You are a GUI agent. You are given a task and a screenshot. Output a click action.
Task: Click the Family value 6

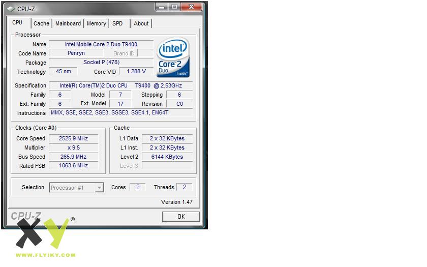60,95
